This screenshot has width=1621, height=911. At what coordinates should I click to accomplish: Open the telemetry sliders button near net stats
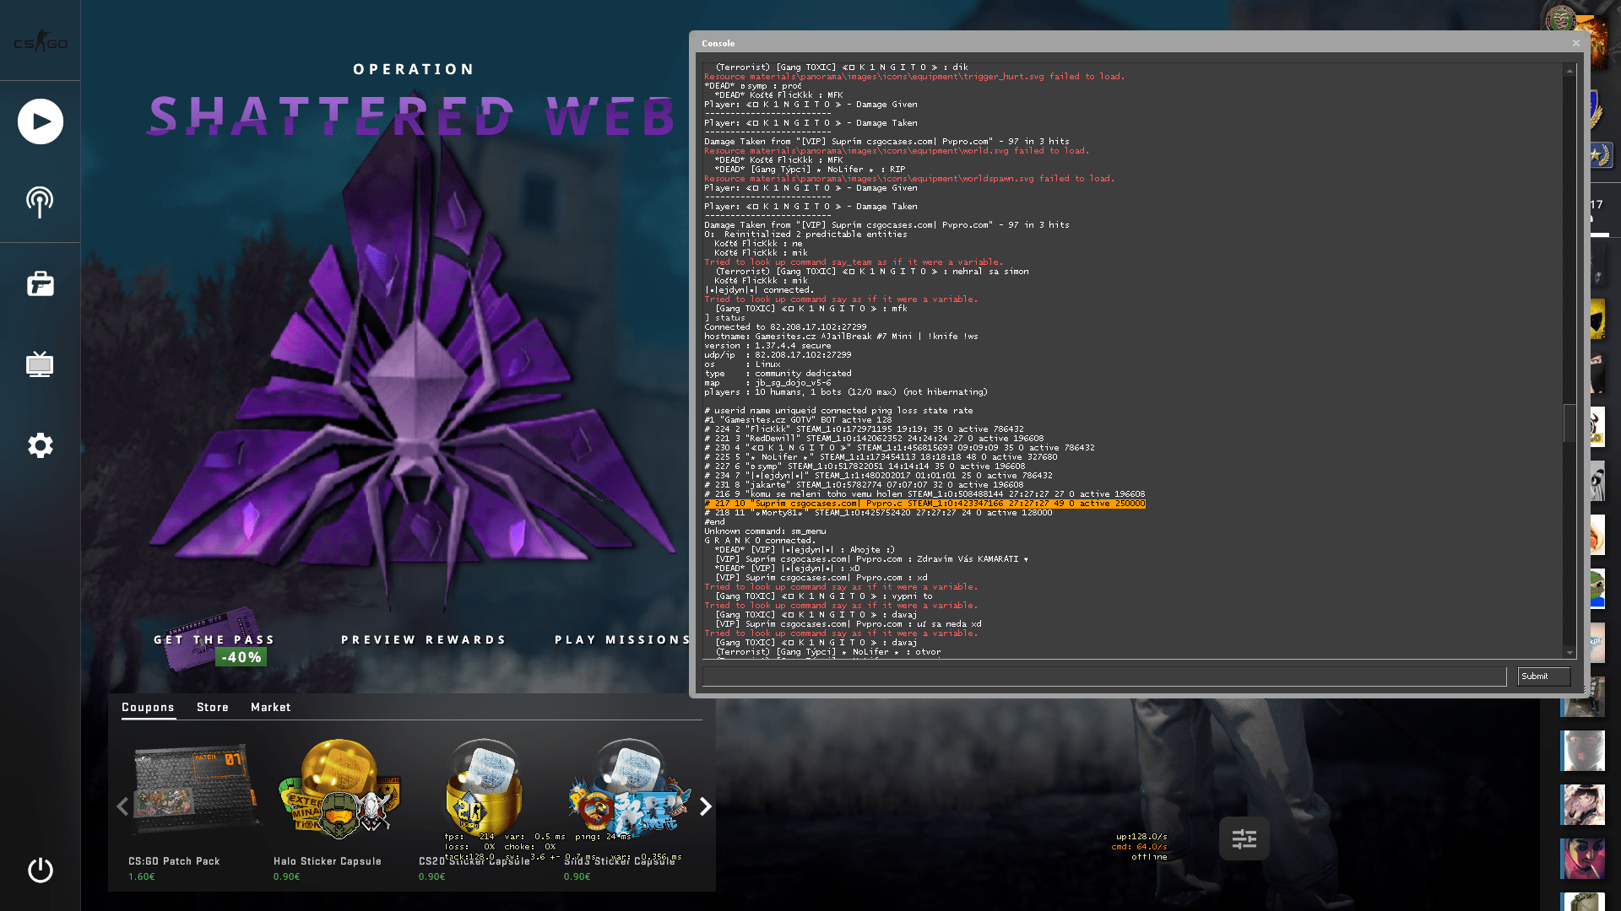1244,838
